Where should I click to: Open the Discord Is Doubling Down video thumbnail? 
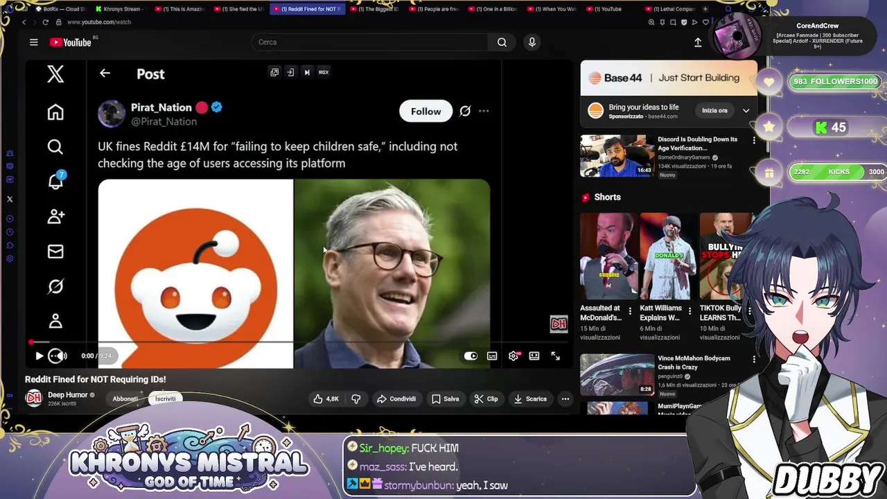pos(617,156)
